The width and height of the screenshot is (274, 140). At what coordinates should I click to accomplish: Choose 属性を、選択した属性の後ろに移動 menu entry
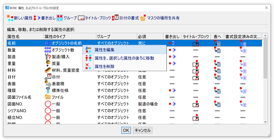pos(124,58)
